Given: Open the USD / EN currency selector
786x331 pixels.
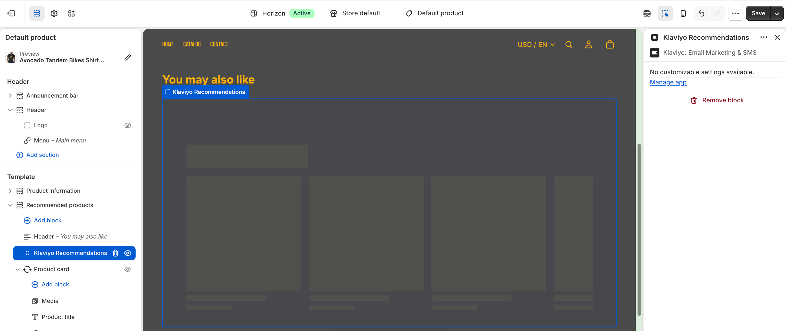Looking at the screenshot, I should click(536, 45).
